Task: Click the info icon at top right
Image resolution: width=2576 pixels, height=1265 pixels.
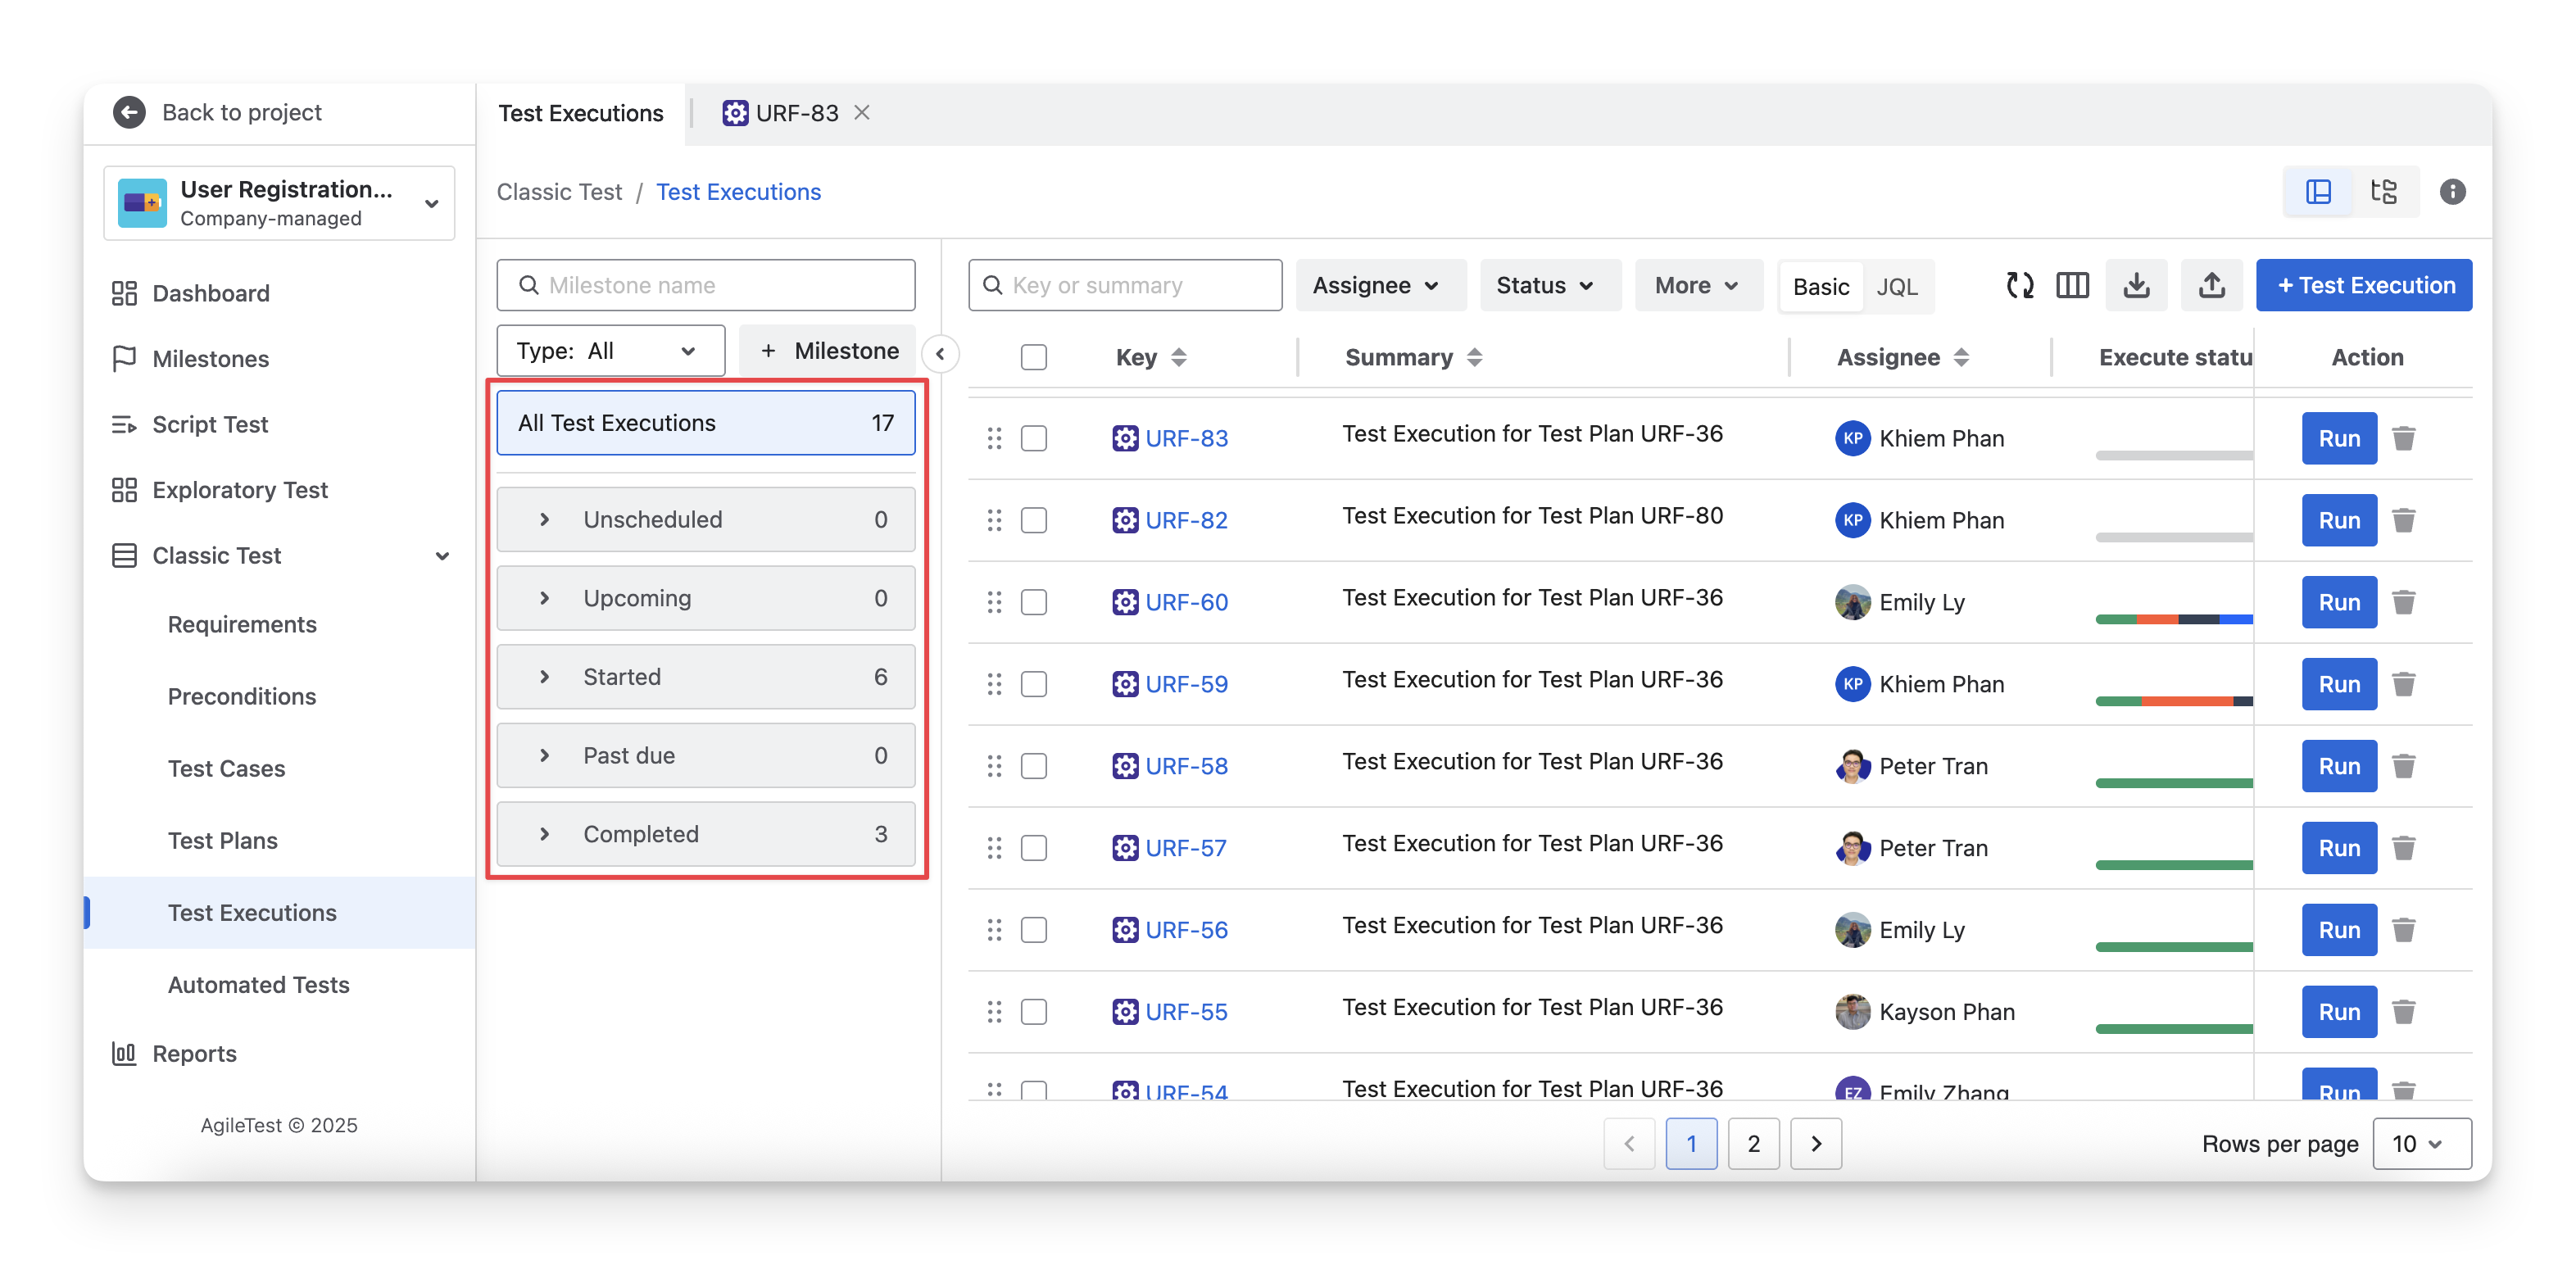Action: 2452,192
